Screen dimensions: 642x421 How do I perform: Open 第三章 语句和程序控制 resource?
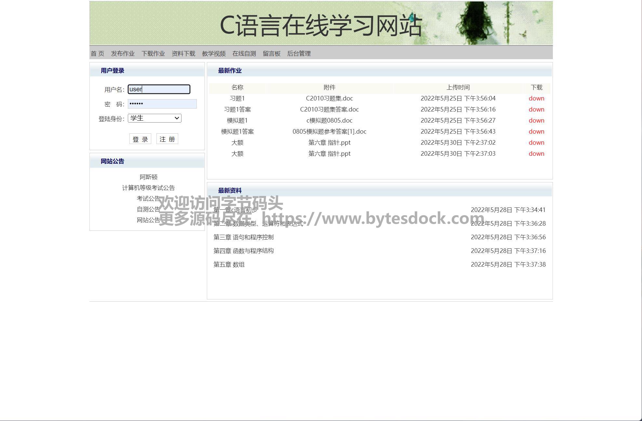pos(243,237)
